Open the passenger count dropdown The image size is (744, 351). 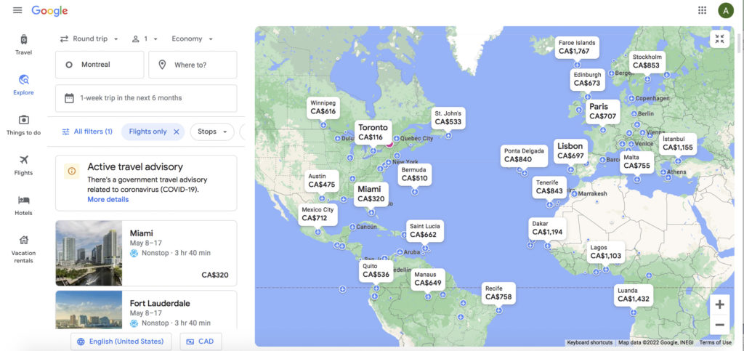145,39
